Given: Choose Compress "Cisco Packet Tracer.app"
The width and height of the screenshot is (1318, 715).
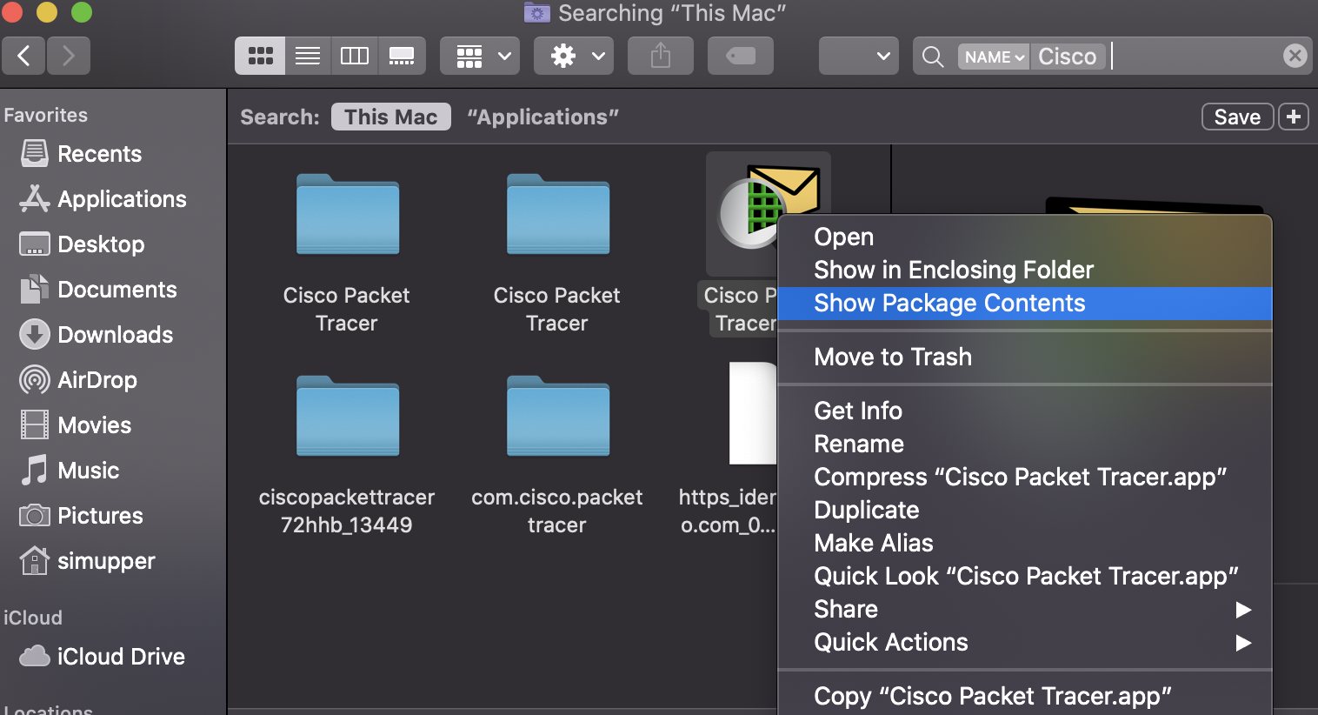Looking at the screenshot, I should click(x=1024, y=477).
